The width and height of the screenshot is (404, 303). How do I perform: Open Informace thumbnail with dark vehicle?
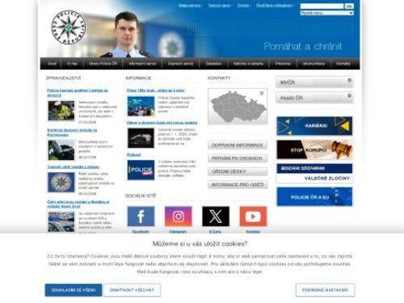[x=141, y=138]
